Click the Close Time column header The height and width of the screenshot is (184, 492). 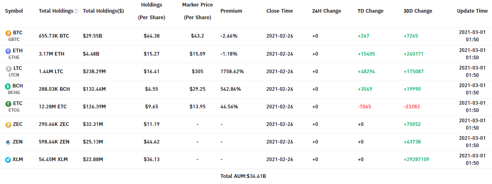click(279, 11)
